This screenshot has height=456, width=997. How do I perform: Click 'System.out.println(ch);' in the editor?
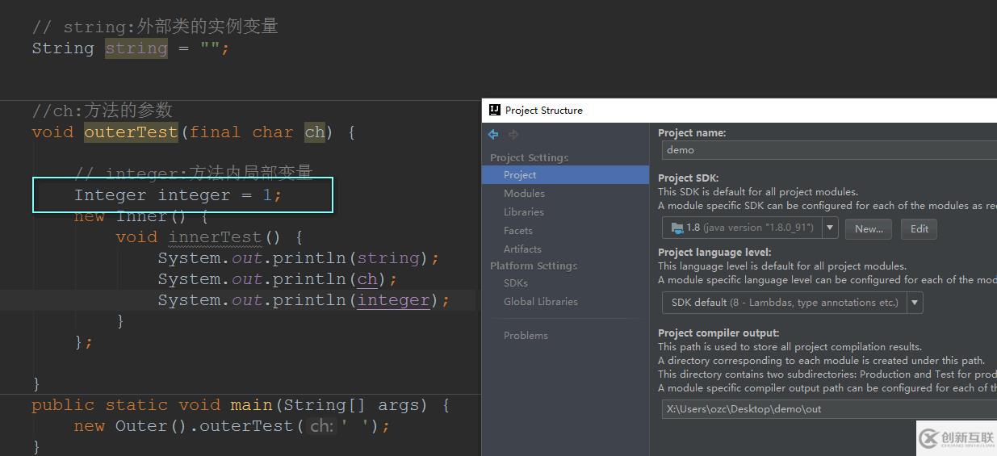click(x=277, y=279)
